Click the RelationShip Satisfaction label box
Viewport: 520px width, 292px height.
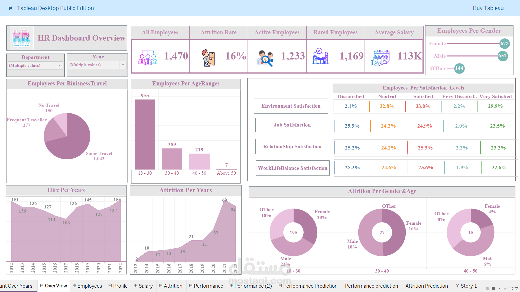(x=292, y=147)
